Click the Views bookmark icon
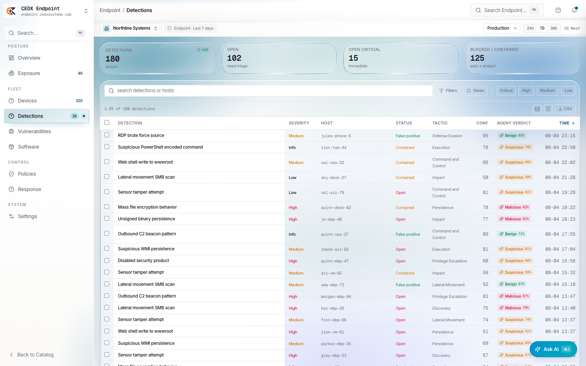Image resolution: width=586 pixels, height=366 pixels. [x=469, y=91]
